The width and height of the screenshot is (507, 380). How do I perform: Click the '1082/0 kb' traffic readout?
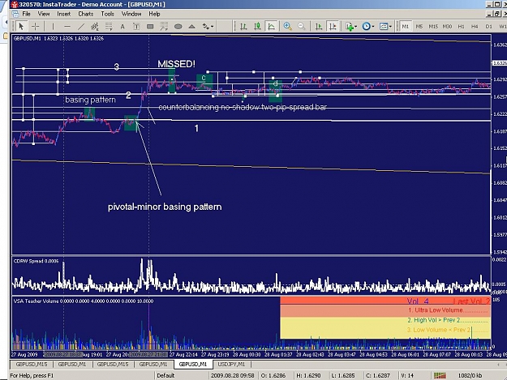[470, 375]
